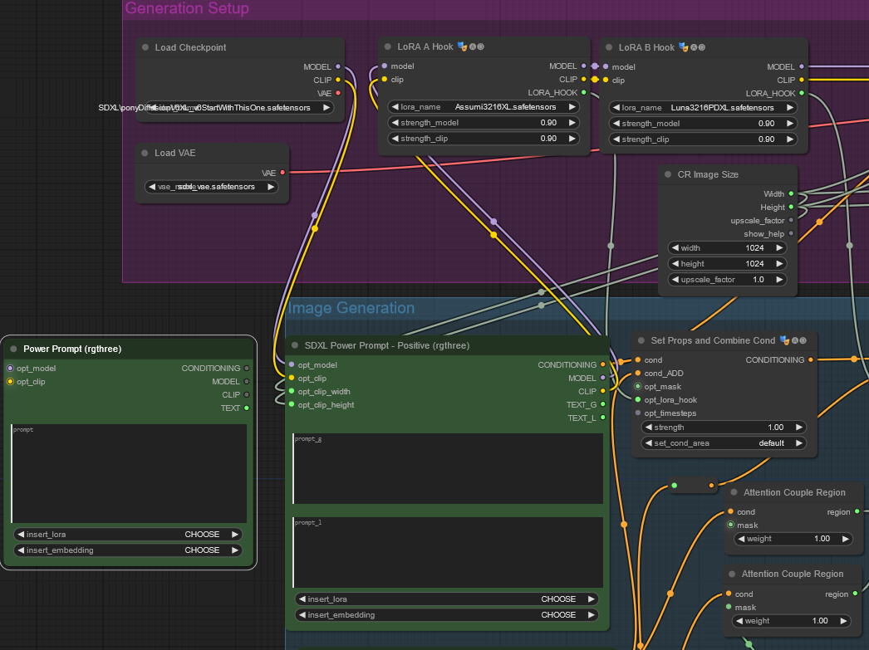This screenshot has width=869, height=650.
Task: Select the Image Generation group title
Action: tap(351, 309)
